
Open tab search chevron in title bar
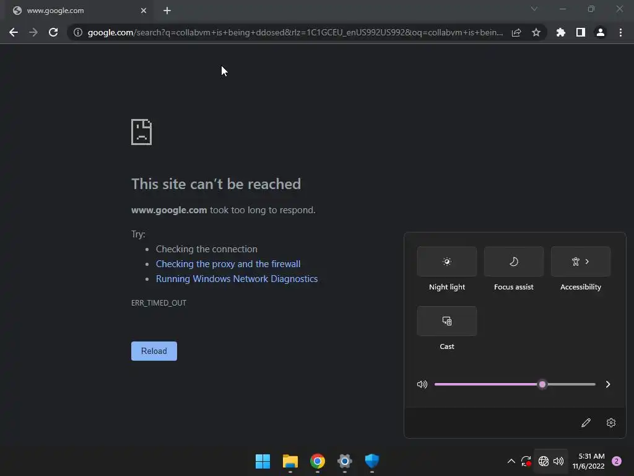point(534,9)
